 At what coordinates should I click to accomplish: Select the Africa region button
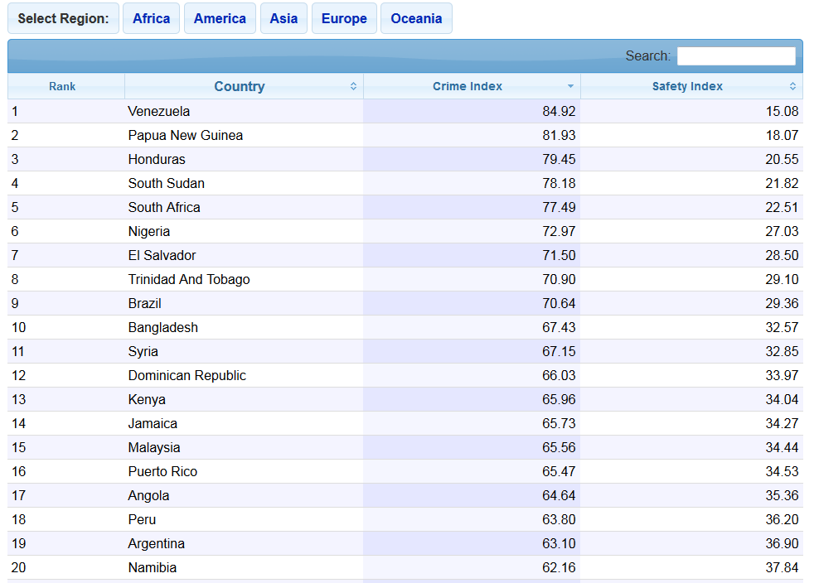152,18
